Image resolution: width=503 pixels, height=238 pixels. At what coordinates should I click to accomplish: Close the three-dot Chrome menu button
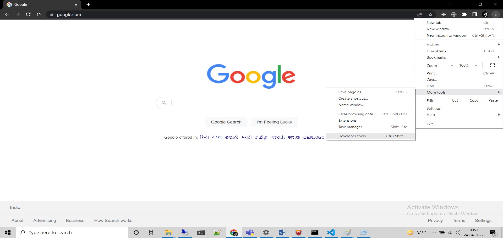[x=496, y=14]
